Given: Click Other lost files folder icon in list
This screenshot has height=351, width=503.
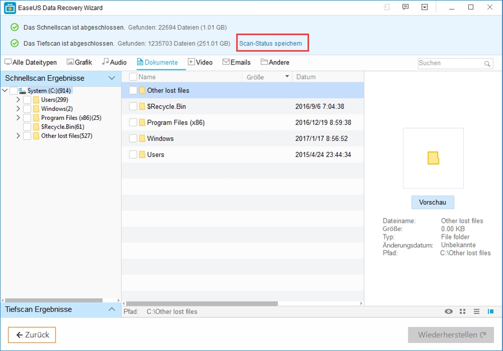Looking at the screenshot, I should click(x=142, y=90).
